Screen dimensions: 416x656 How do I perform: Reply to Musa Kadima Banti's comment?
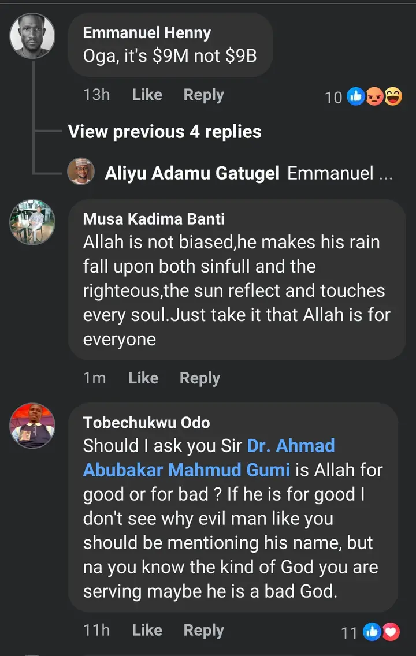(200, 378)
